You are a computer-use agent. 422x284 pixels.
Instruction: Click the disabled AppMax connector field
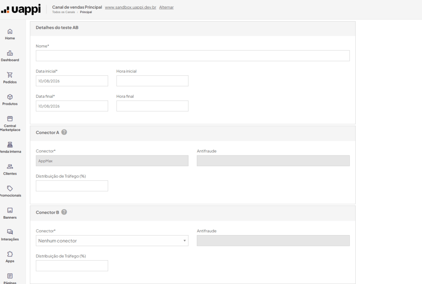coord(112,161)
